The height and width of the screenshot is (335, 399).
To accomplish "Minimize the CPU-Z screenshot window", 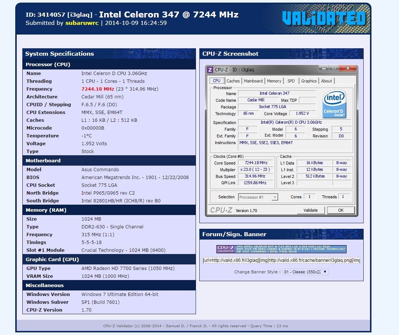I will [x=324, y=68].
